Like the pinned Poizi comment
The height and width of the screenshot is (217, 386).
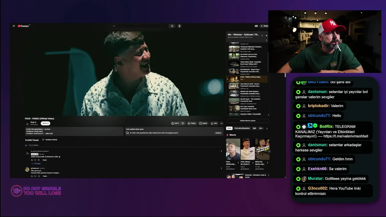(32, 160)
